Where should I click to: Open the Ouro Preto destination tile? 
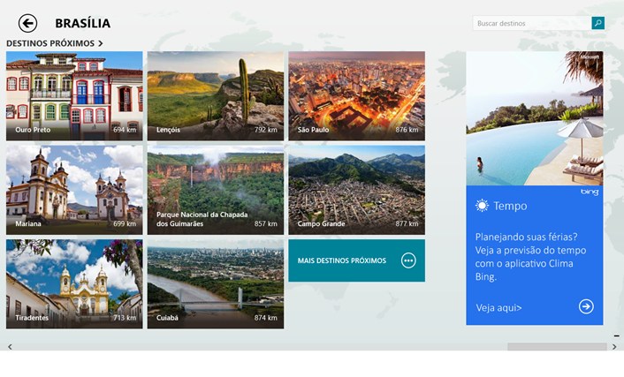(74, 95)
